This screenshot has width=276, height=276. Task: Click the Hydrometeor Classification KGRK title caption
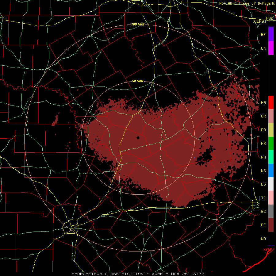coord(138,274)
